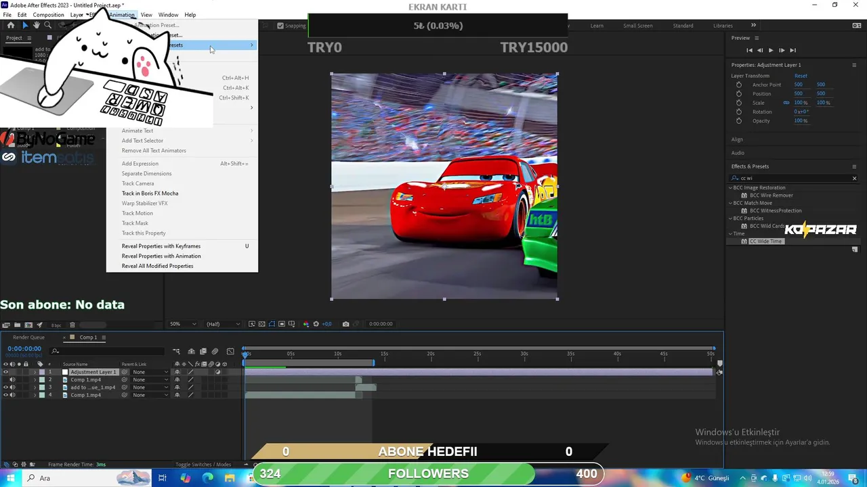The image size is (867, 487).
Task: Toggle Position stopwatch
Action: [739, 93]
